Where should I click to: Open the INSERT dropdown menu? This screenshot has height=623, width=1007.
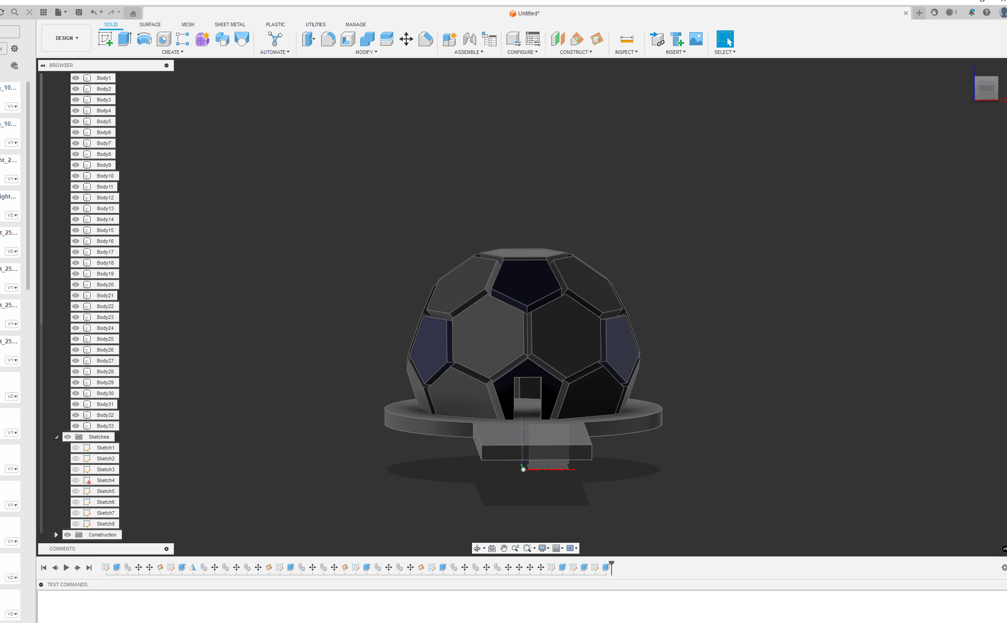tap(675, 52)
